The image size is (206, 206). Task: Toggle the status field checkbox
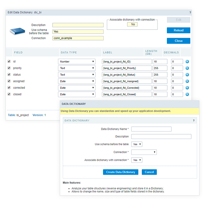click(x=9, y=75)
